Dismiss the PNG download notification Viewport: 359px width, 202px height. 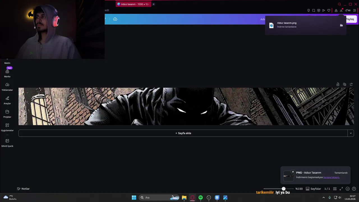(293, 172)
